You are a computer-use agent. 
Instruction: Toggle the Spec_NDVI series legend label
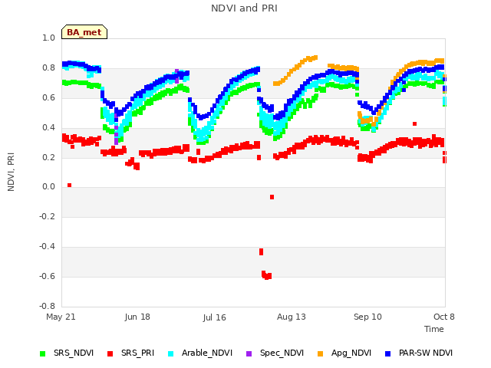[x=282, y=353]
